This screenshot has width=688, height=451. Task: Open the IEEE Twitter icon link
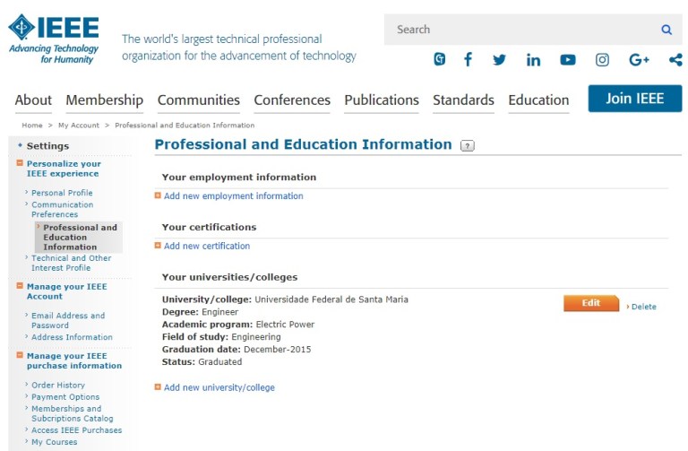point(499,60)
